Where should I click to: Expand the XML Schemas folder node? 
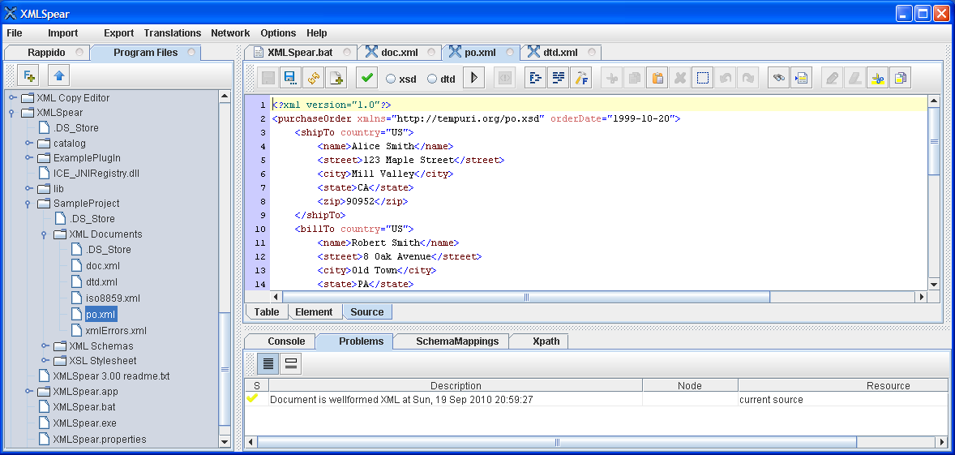(45, 346)
